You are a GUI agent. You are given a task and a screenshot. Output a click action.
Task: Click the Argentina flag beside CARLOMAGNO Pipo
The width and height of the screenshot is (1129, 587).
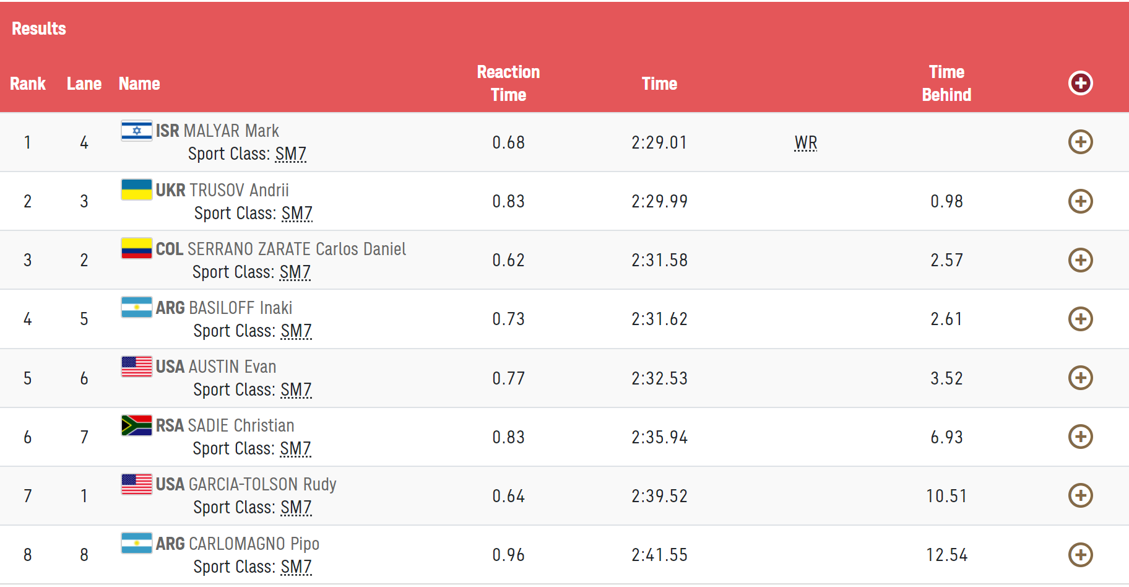click(x=137, y=543)
